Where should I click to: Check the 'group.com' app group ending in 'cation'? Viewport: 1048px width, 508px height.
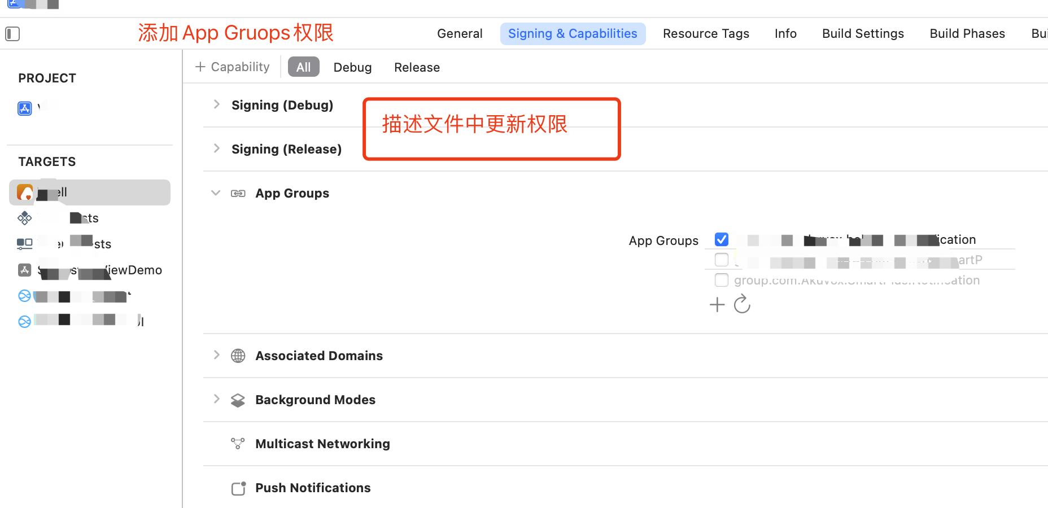pos(722,280)
